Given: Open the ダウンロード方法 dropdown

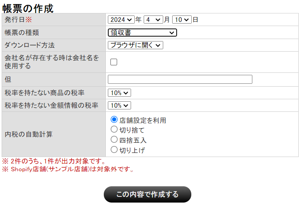Looking at the screenshot, I should point(135,45).
